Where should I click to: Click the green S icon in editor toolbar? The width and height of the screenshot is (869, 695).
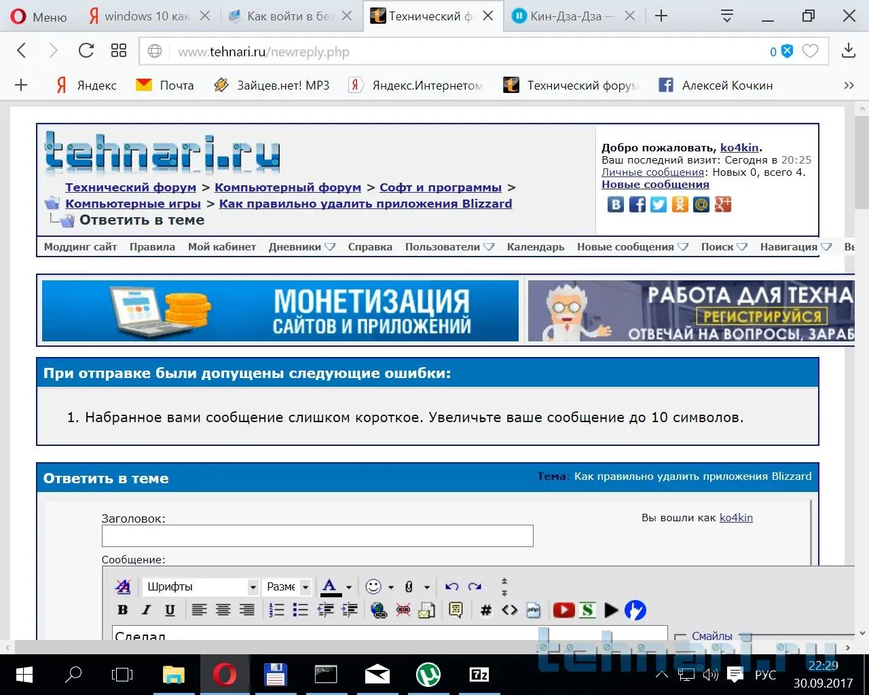tap(587, 610)
